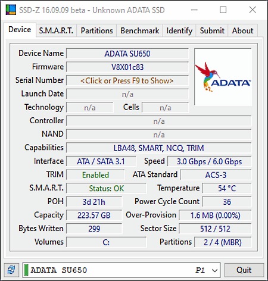Viewport: 268px width, 281px height.
Task: Click the Volumes value C:
Action: [106, 242]
